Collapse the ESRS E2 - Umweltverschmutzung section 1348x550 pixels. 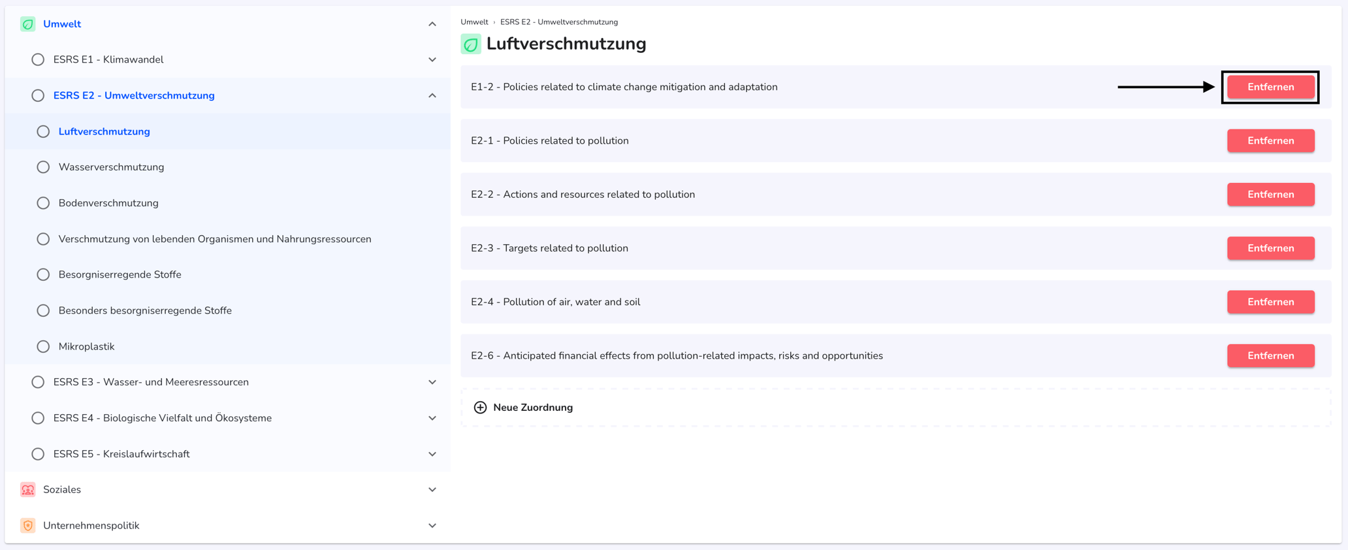click(432, 95)
